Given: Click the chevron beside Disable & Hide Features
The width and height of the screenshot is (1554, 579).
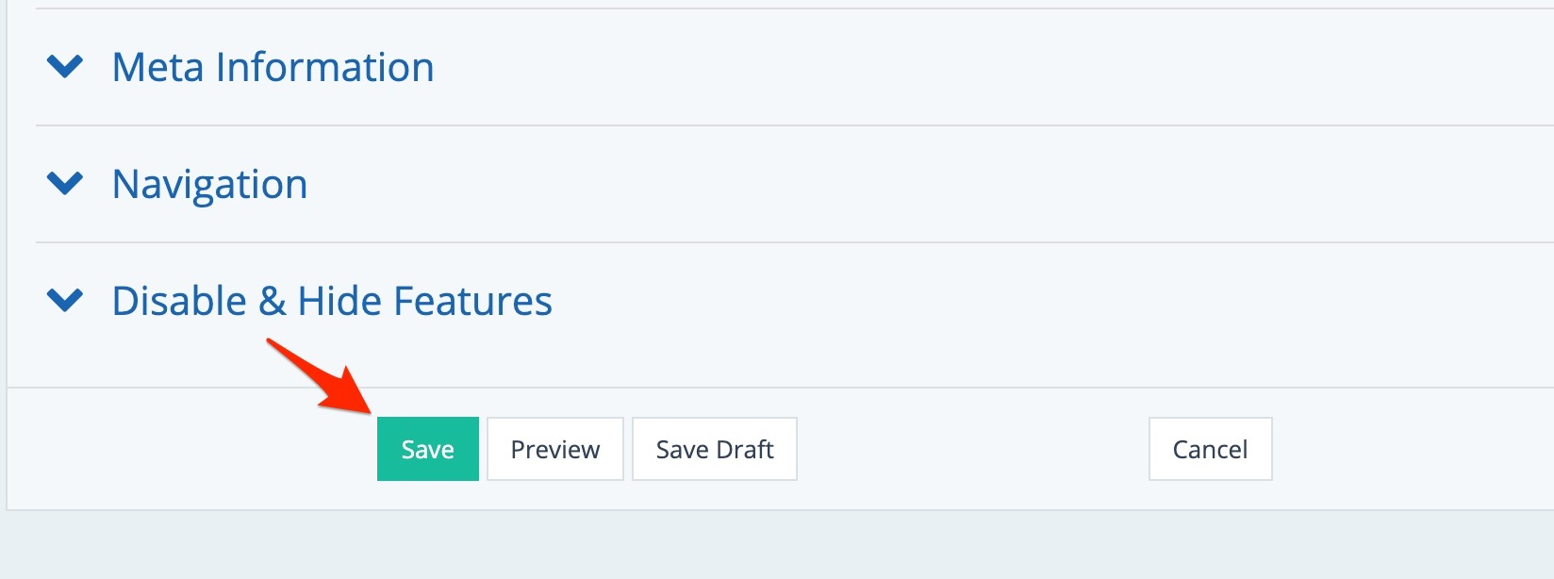Looking at the screenshot, I should [x=65, y=301].
